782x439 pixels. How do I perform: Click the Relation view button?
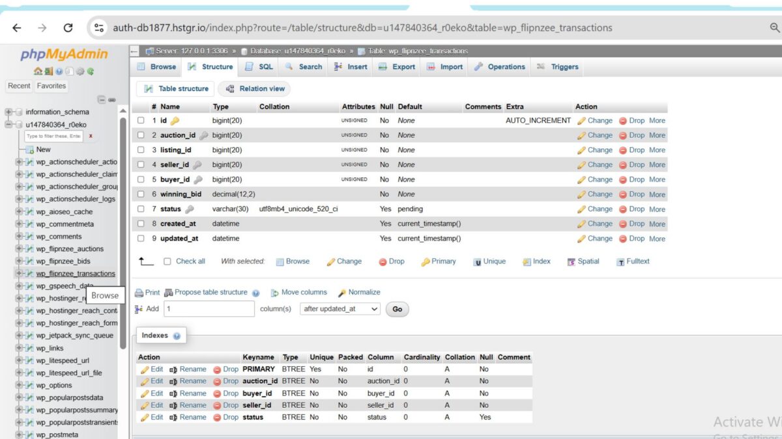coord(255,89)
